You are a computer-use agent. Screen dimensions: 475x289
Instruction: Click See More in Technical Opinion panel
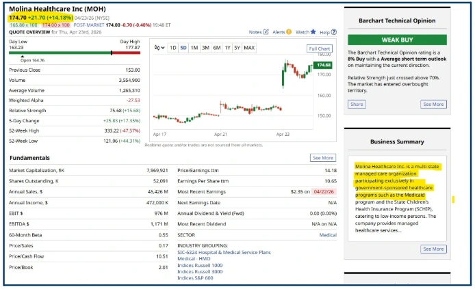[x=433, y=105]
